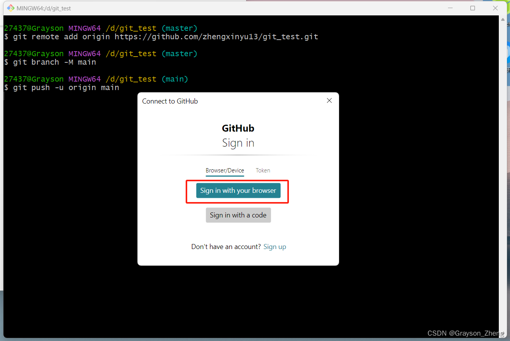This screenshot has width=510, height=341.
Task: Open the Sign up link
Action: point(275,247)
